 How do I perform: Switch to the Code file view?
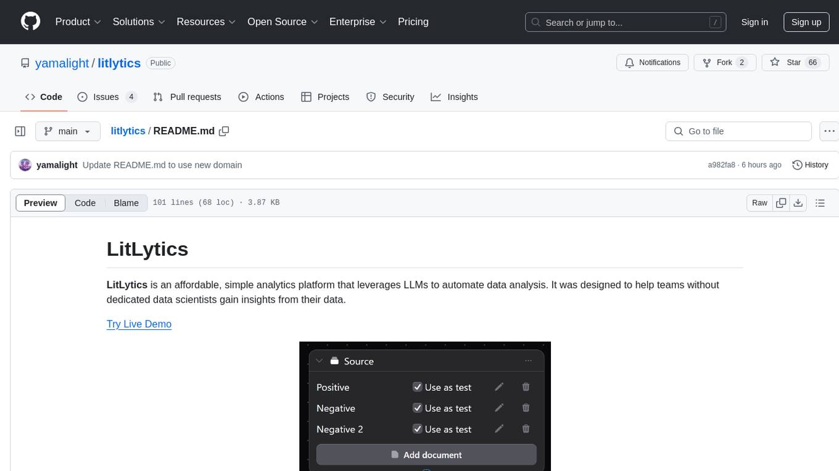pos(85,203)
